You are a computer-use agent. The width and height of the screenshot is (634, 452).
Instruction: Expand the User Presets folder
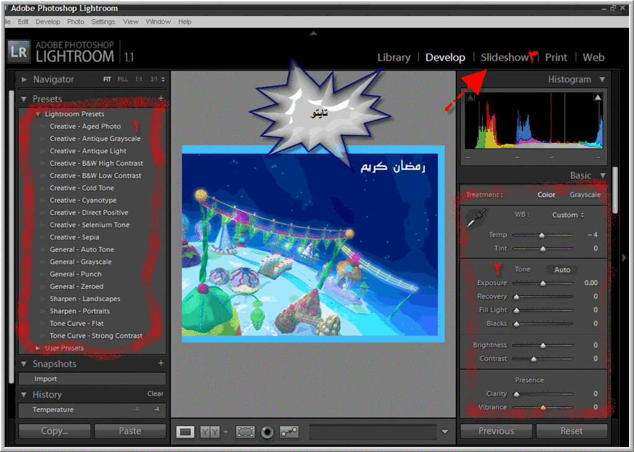37,348
